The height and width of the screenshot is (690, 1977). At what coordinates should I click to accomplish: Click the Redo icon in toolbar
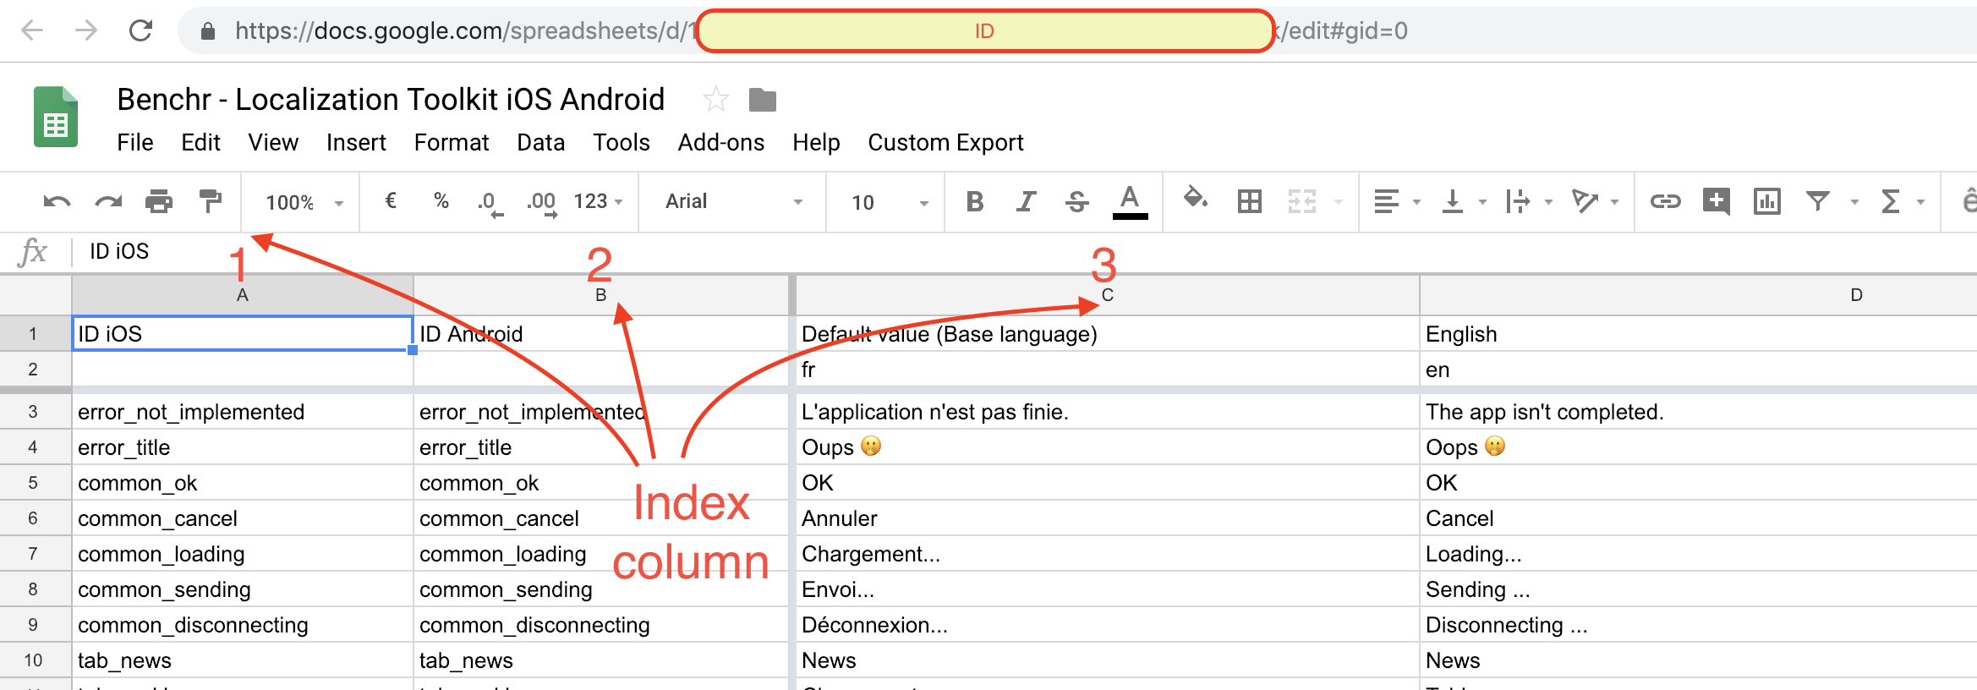click(x=108, y=201)
